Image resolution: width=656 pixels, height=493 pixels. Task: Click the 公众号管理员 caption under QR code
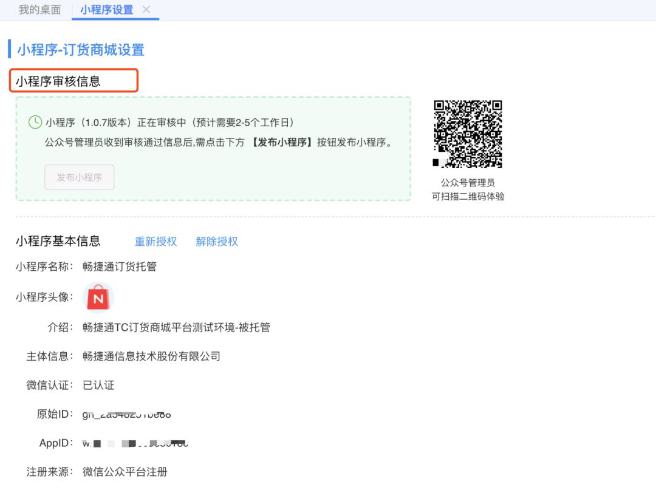(x=468, y=182)
